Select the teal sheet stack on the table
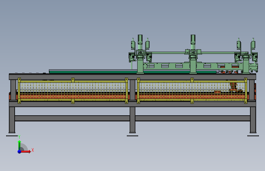Viewport: 265px width, 171px height. [133, 72]
